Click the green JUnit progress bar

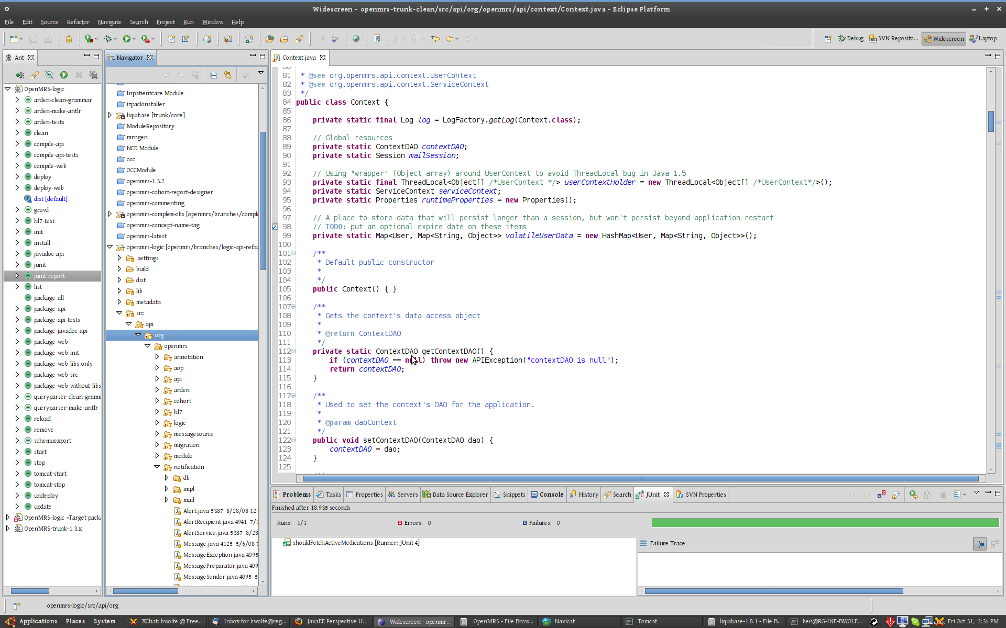tap(825, 523)
